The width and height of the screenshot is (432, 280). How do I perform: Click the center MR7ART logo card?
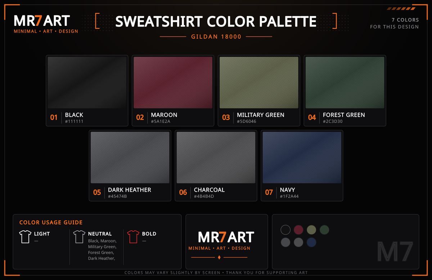[x=226, y=242]
